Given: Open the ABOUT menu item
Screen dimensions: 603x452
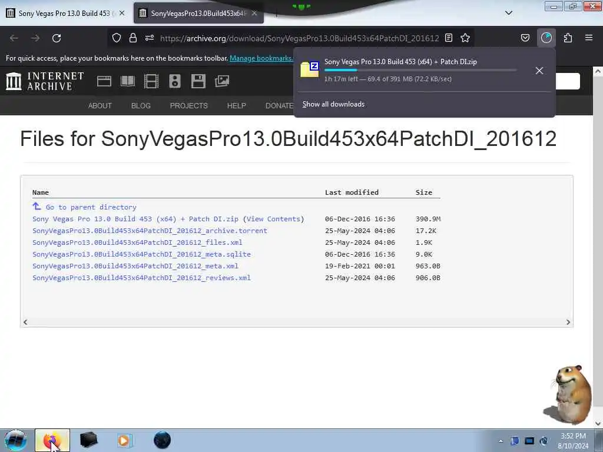Looking at the screenshot, I should coord(100,106).
